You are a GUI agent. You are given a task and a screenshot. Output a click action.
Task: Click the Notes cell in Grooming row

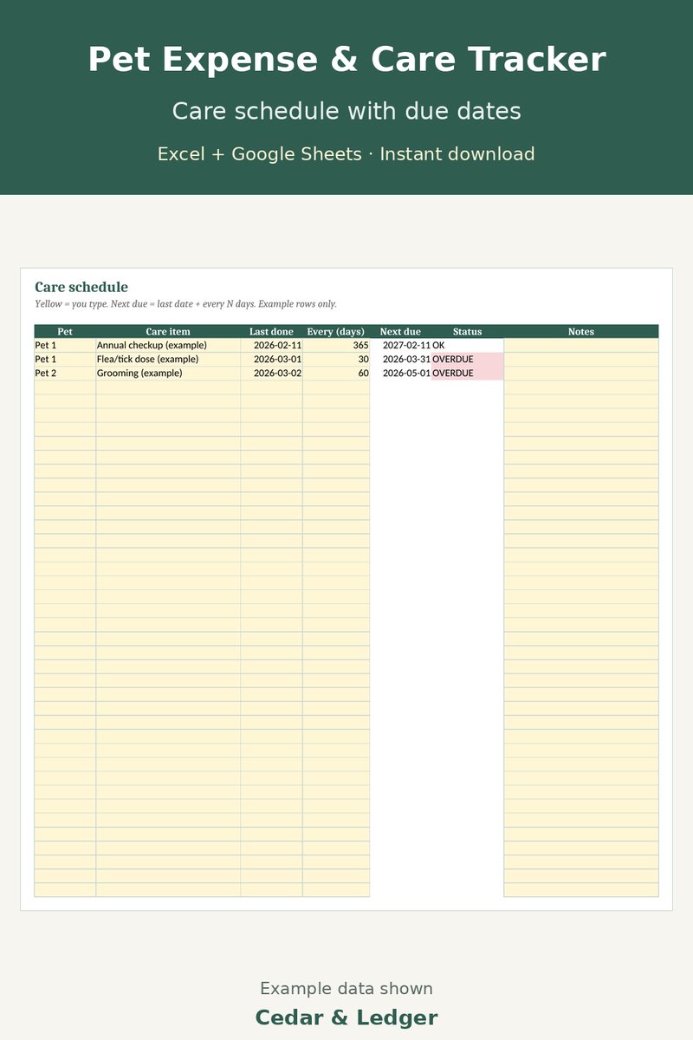581,373
